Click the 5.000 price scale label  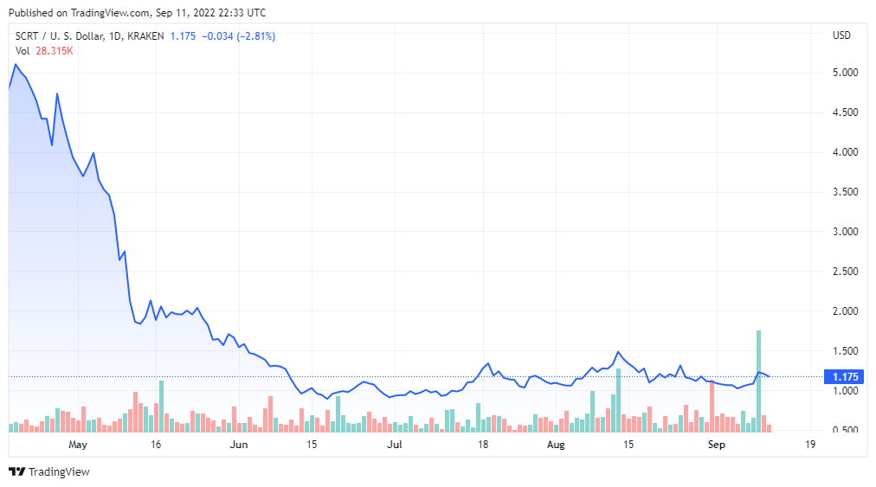(x=845, y=73)
